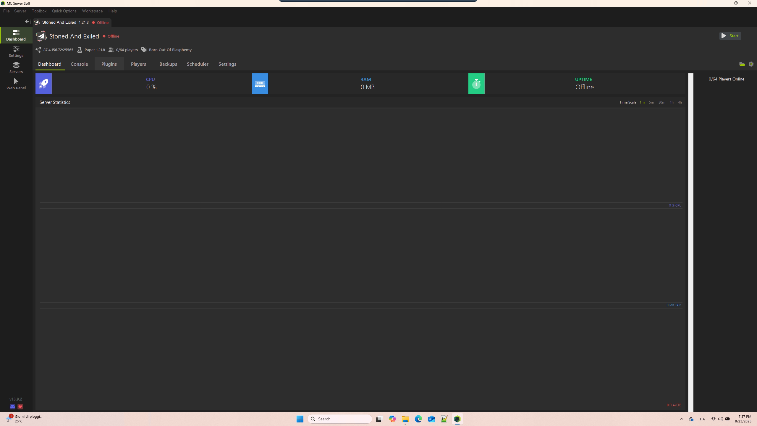Click the green gear icon near tabs
The width and height of the screenshot is (757, 426).
click(x=751, y=64)
